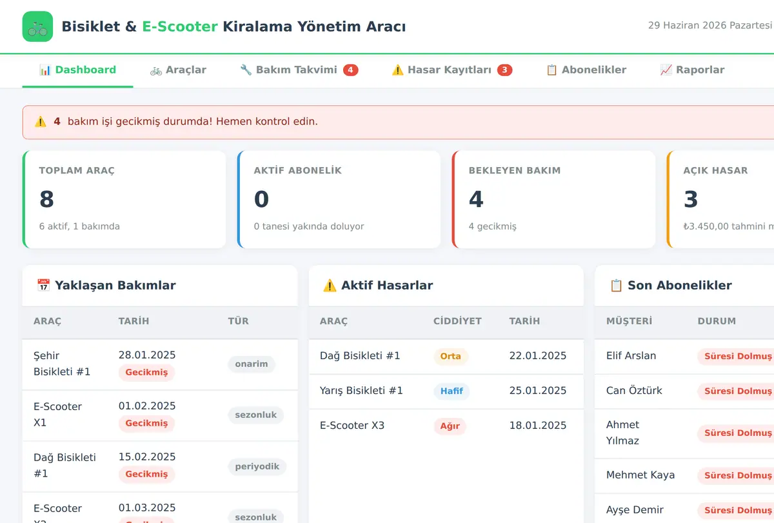Image resolution: width=774 pixels, height=523 pixels.
Task: Click the 25.01.2025 damage date
Action: coord(538,391)
